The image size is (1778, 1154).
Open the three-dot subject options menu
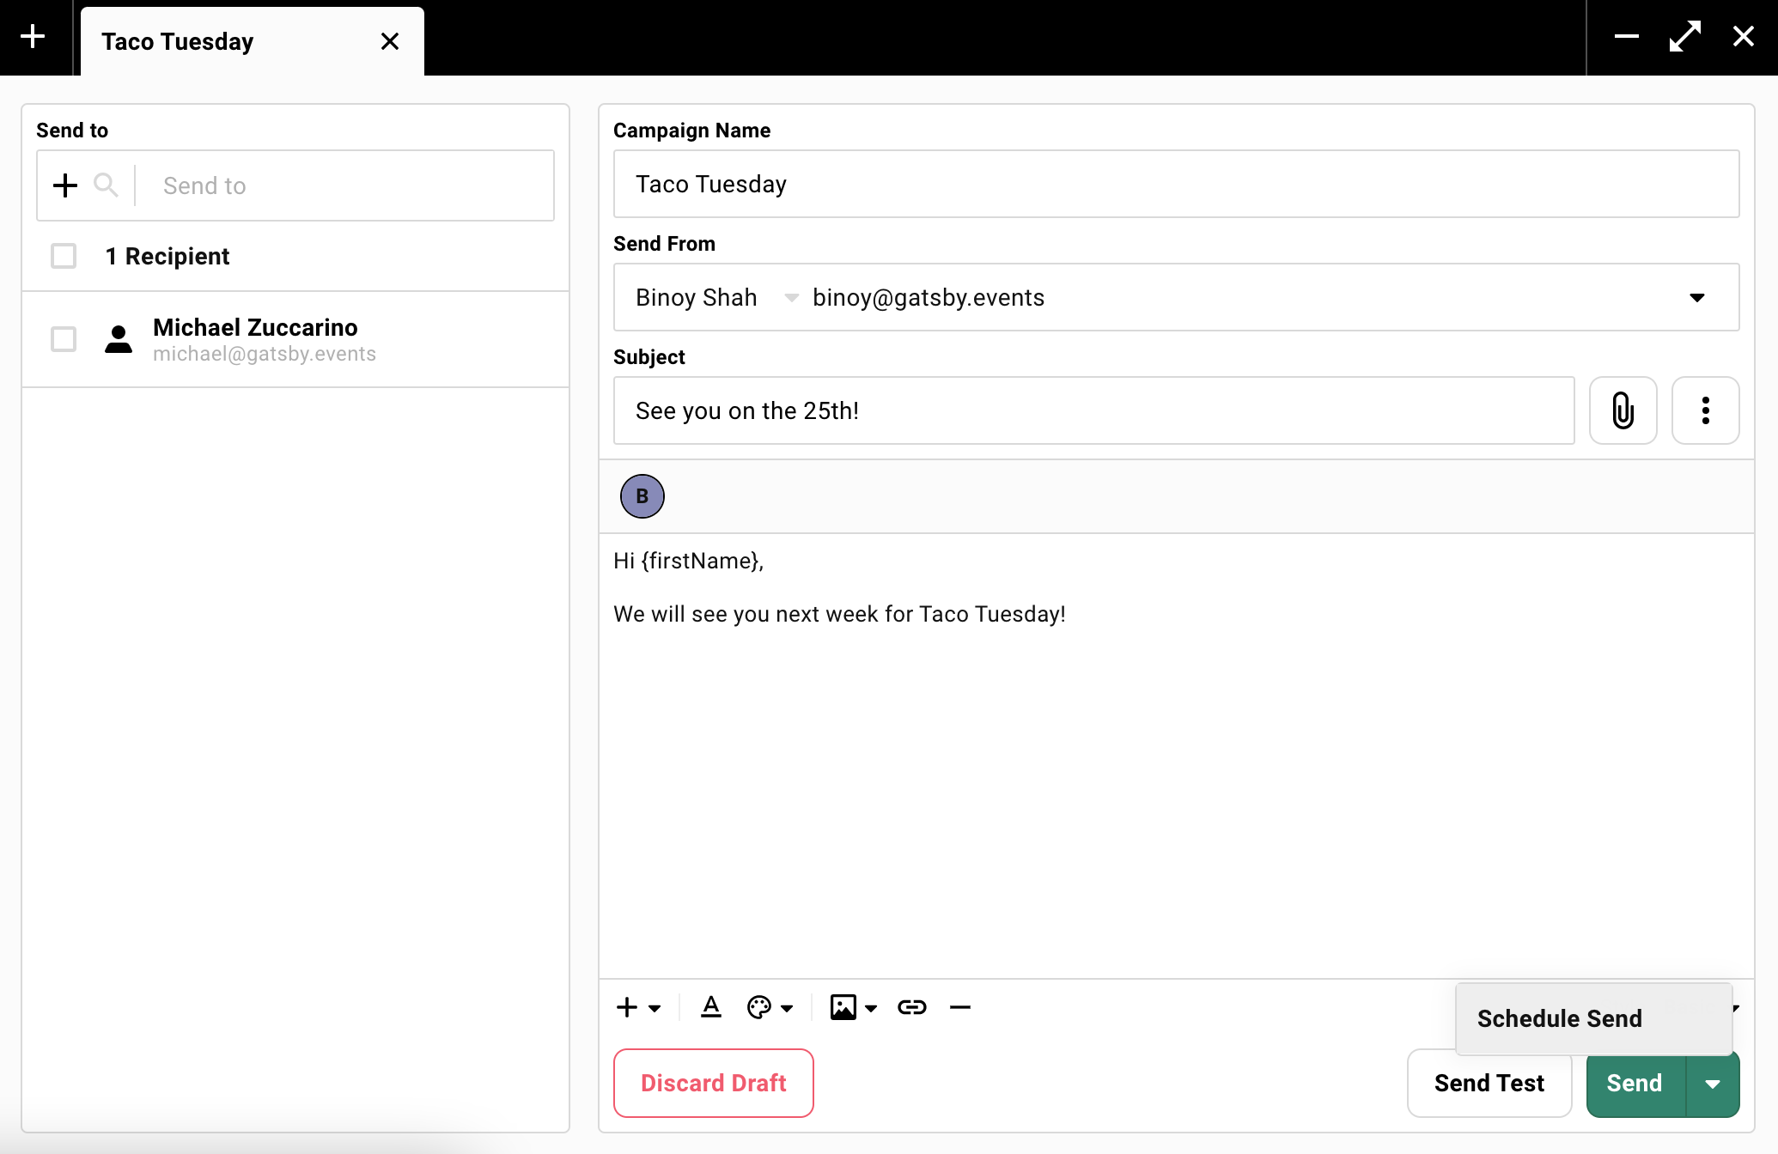point(1705,410)
